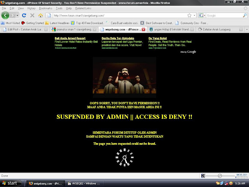Close the wigebang.com tab with red X
249x187 pixels.
point(144,30)
